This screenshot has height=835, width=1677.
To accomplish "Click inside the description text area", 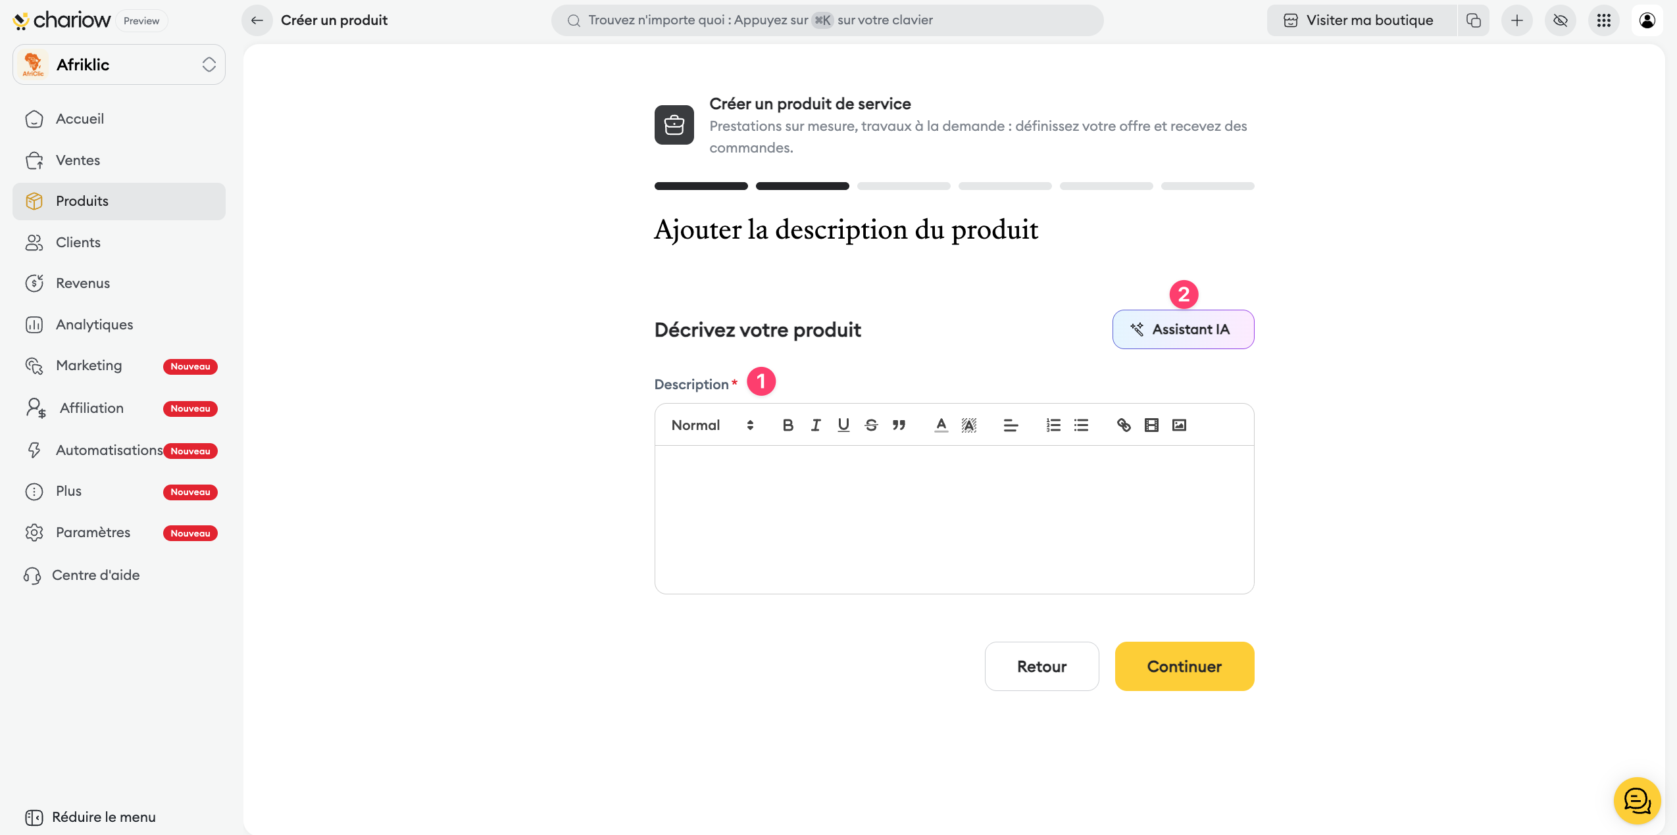I will click(x=954, y=519).
